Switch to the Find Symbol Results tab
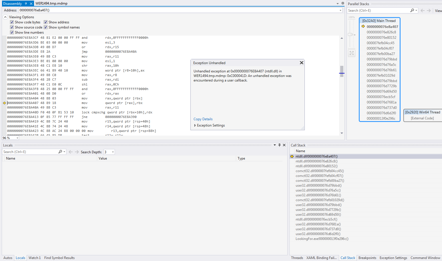Screen dimensions: 442x261 pos(59,258)
